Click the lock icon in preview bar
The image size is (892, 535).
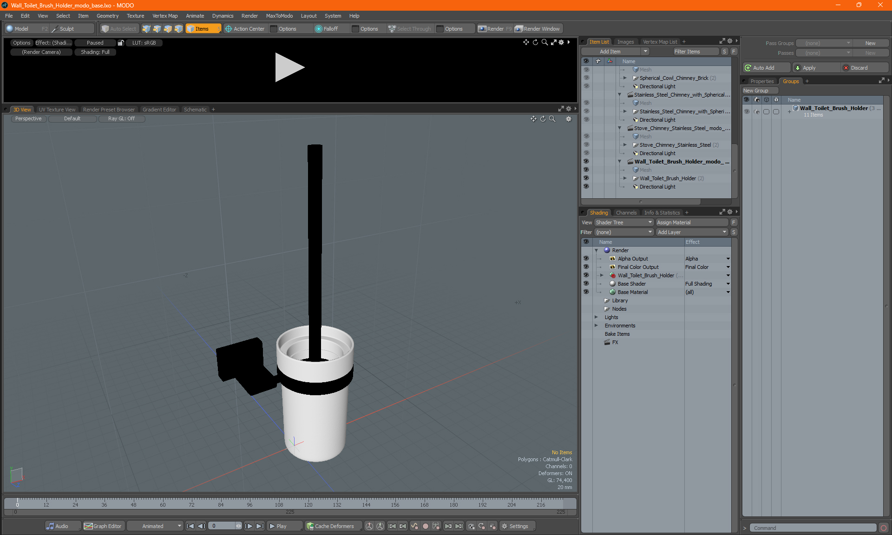click(121, 43)
